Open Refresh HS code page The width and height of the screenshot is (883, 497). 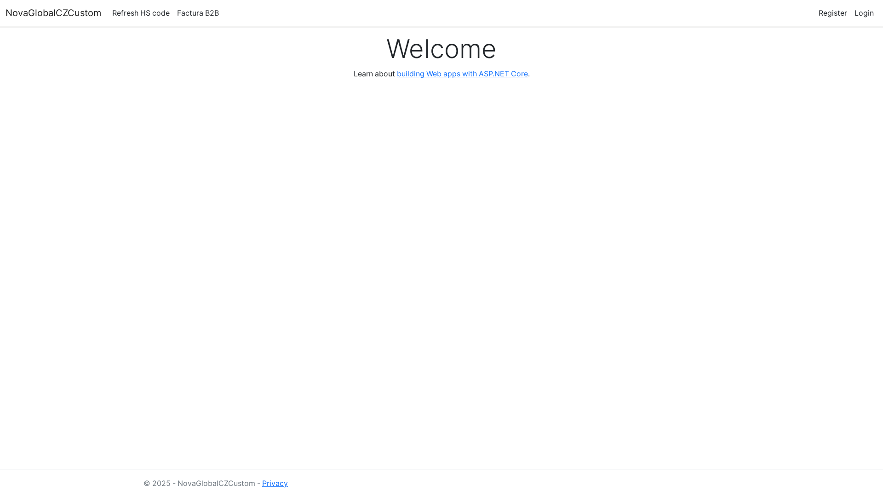[141, 13]
